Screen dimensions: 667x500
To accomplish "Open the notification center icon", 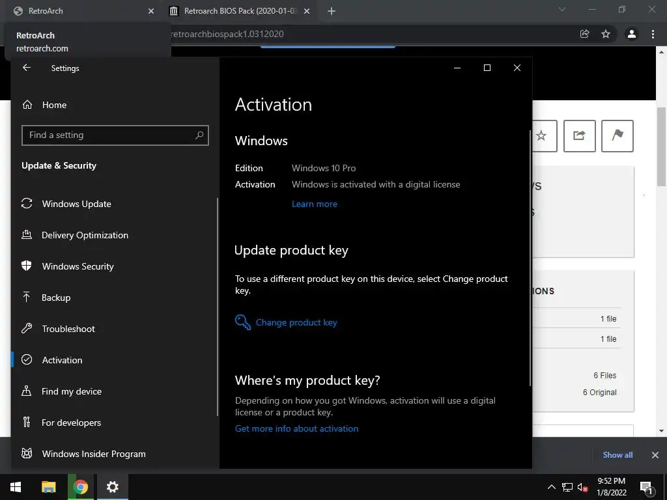I will [646, 487].
